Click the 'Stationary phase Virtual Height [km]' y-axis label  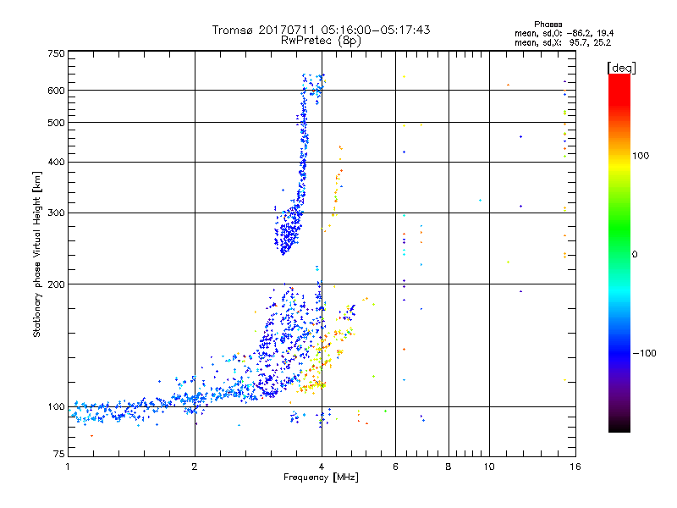[x=37, y=254]
